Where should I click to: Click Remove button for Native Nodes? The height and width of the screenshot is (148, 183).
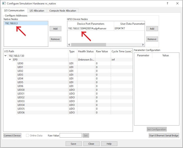[55, 39]
